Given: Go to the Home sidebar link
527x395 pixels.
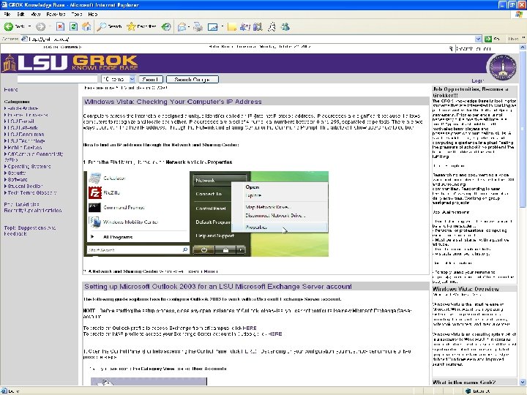Looking at the screenshot, I should pos(11,90).
